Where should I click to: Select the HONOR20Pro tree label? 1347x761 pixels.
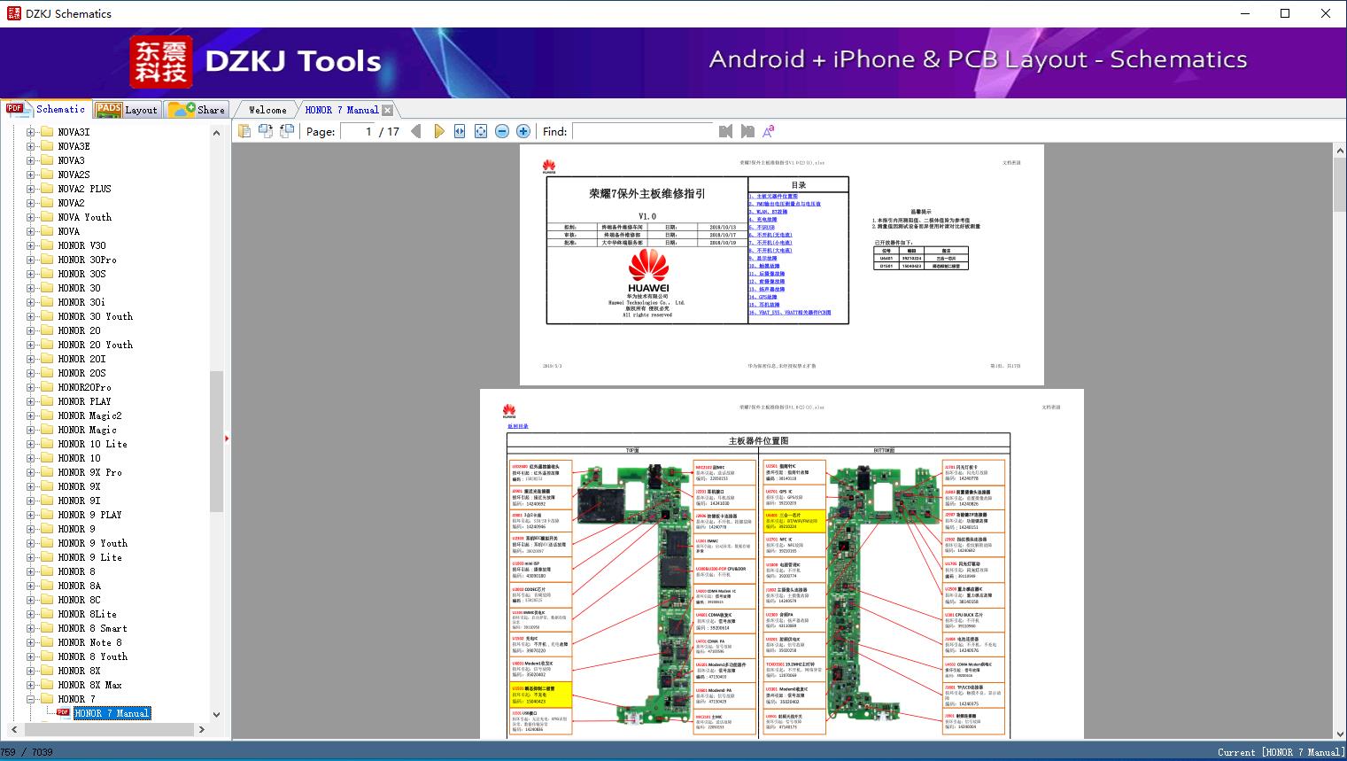tap(85, 387)
